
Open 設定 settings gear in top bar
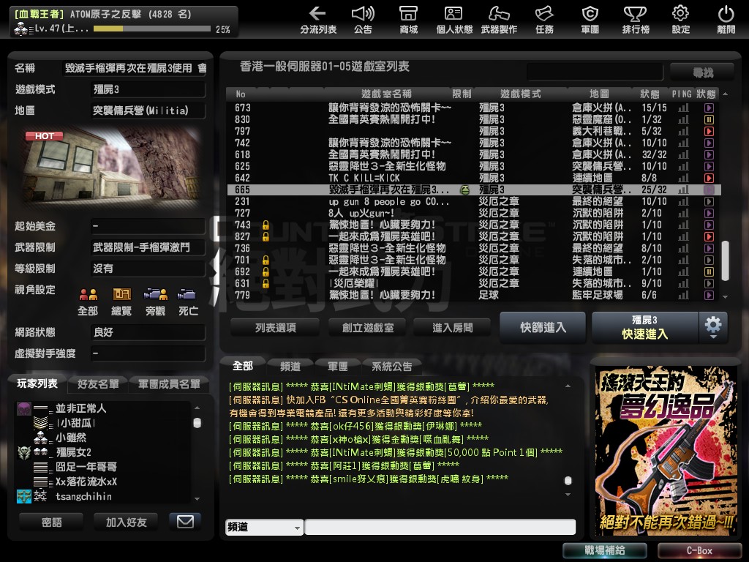coord(680,20)
